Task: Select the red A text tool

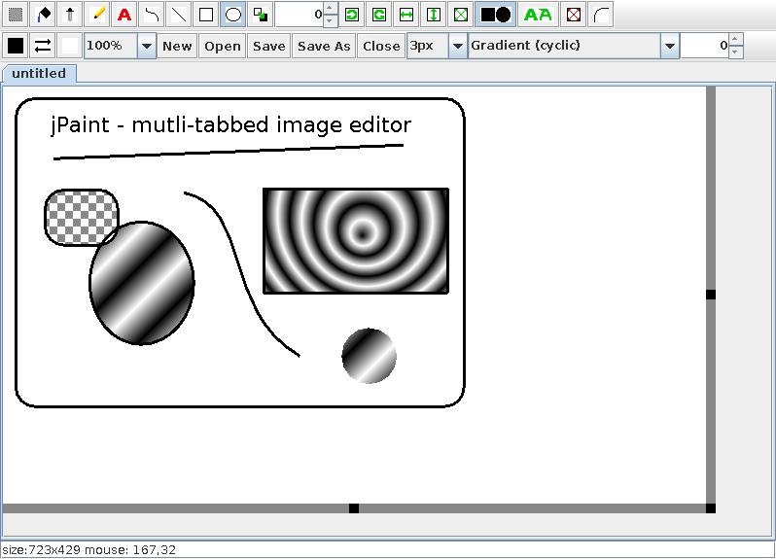Action: (x=124, y=15)
